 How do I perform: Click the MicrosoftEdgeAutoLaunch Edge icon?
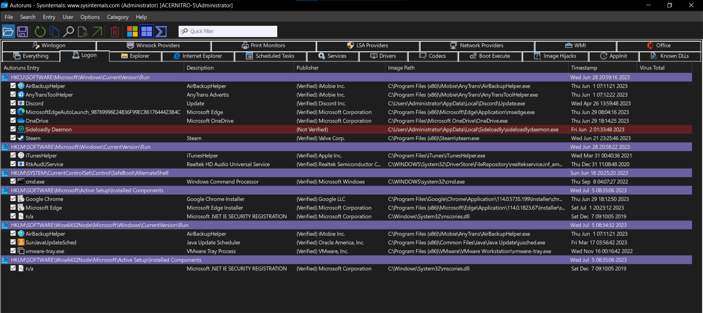click(x=21, y=112)
